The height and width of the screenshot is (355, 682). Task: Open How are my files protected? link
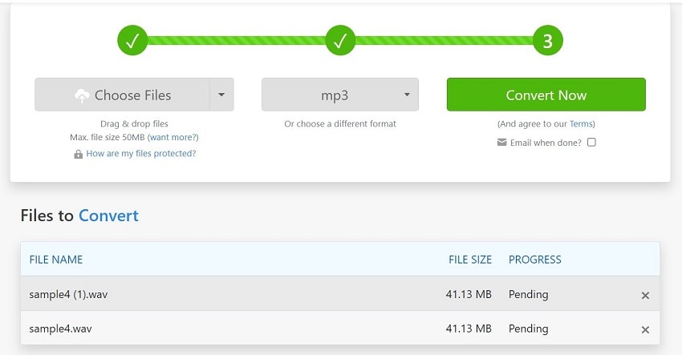tap(141, 153)
